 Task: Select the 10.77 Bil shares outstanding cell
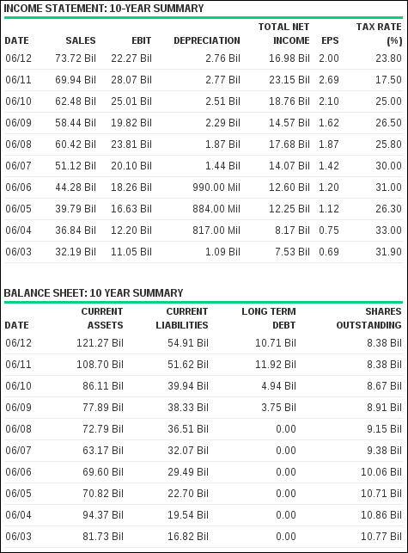[381, 537]
